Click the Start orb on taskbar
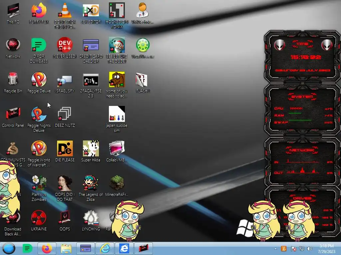This screenshot has height=255, width=341. point(9,248)
